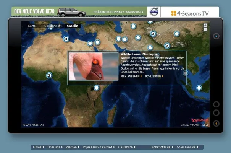Switch to the Hybridansicht map view
231x153 pixels.
point(52,26)
